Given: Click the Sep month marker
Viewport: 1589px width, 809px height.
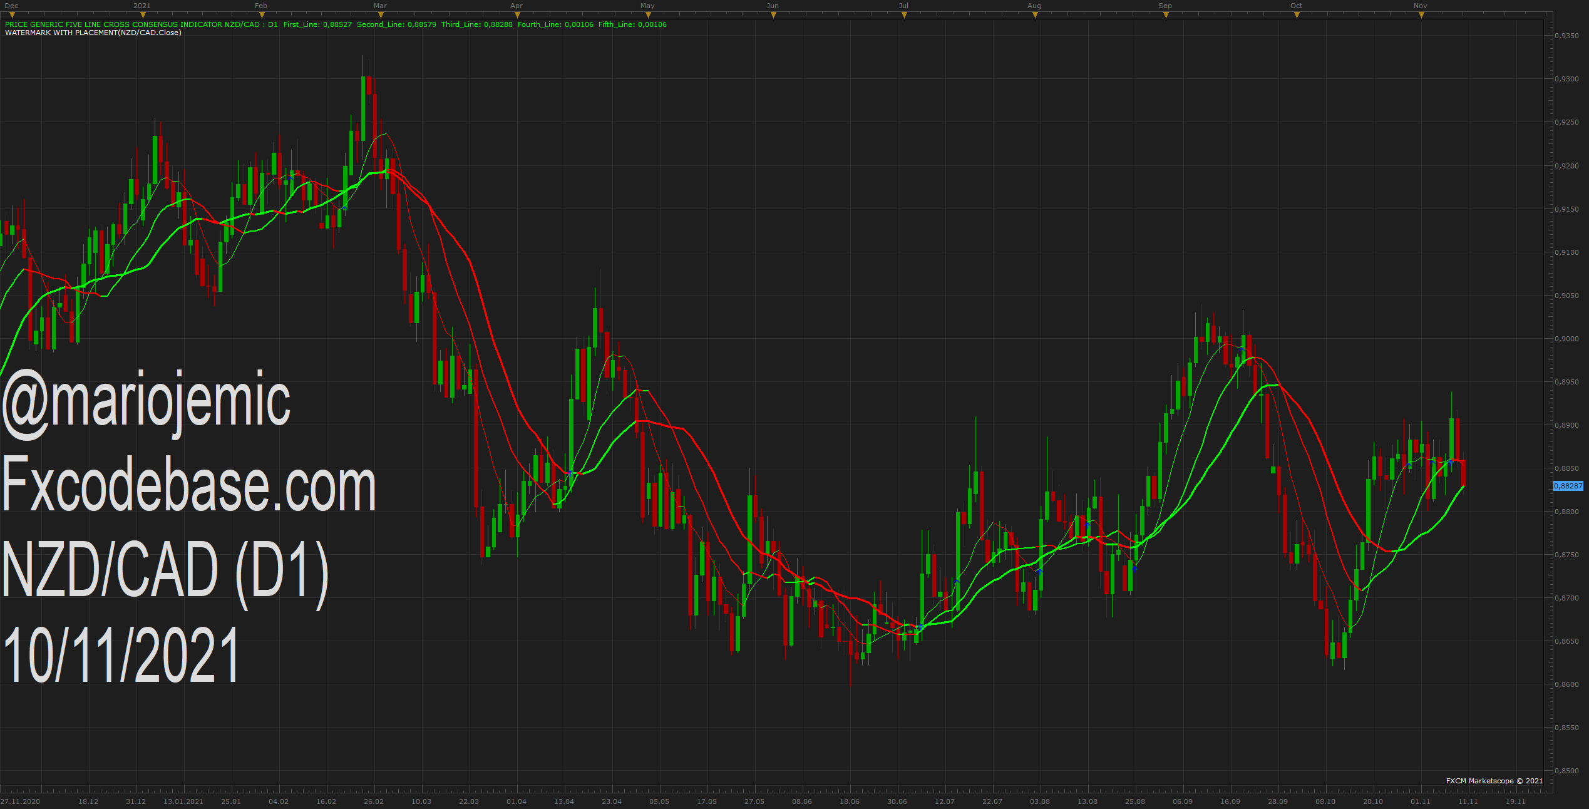Looking at the screenshot, I should 1165,15.
